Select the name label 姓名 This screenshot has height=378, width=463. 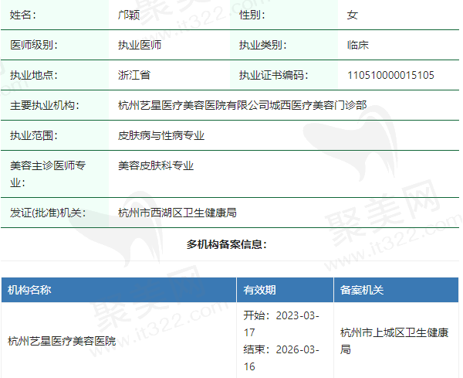pos(22,15)
